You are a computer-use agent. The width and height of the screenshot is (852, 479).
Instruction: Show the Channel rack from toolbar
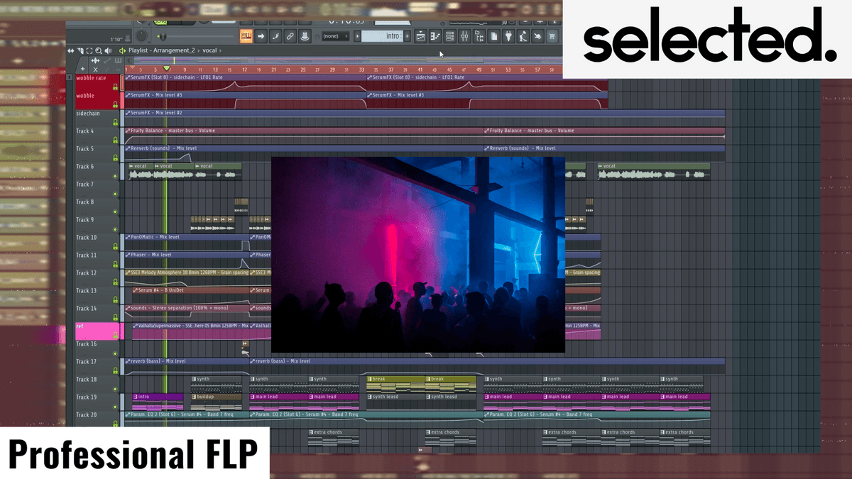coord(450,36)
